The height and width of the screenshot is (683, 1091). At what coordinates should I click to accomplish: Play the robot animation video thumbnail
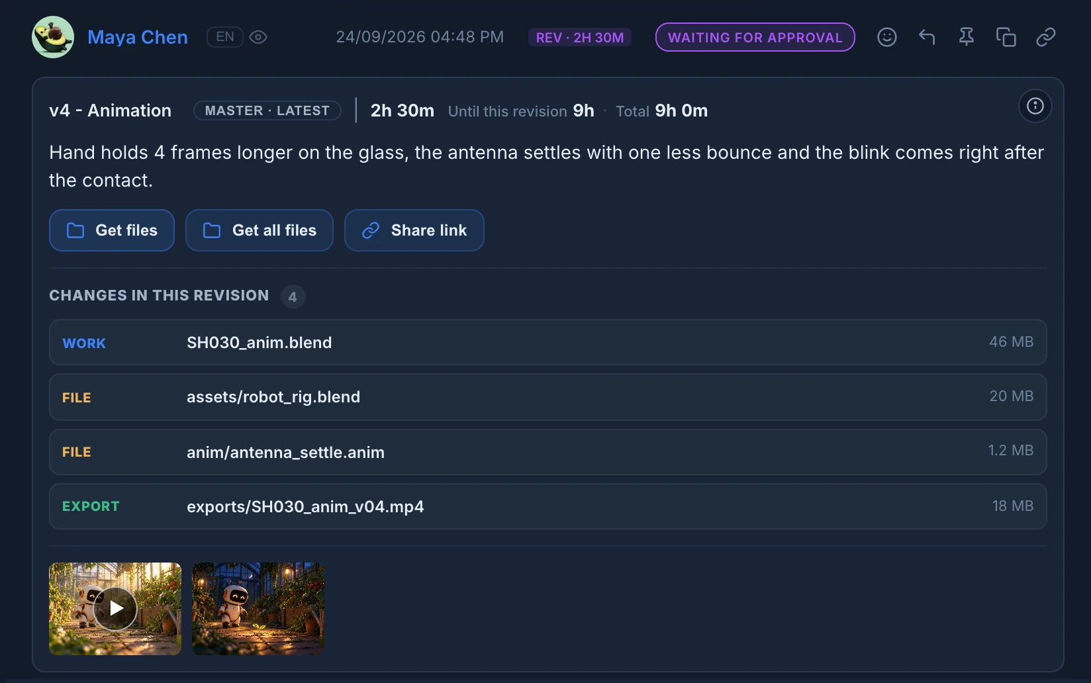[x=115, y=609]
